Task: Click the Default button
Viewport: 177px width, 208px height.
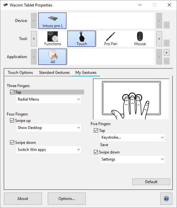Action: (x=151, y=182)
